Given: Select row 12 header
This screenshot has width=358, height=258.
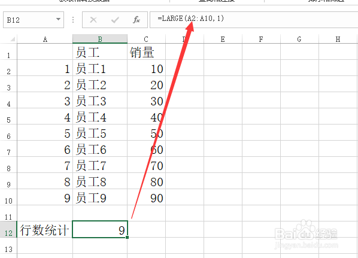Looking at the screenshot, I should 8,229.
